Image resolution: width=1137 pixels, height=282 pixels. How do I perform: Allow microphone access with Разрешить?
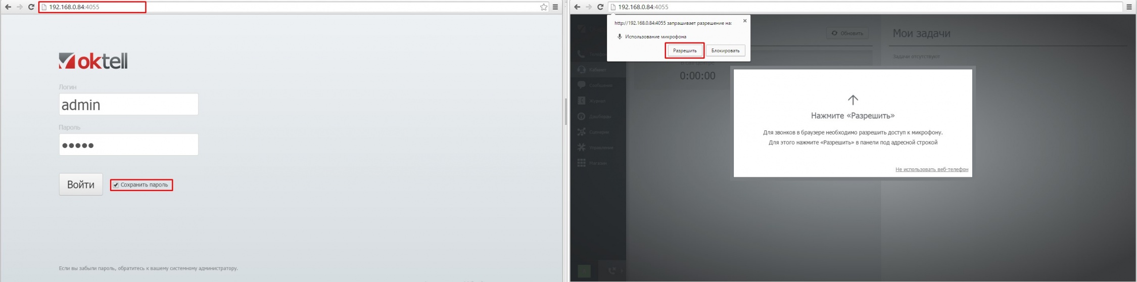point(685,51)
